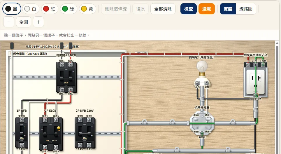This screenshot has width=281, height=154.
Task: Click junction box 接續3 connector
Action: click(x=196, y=127)
